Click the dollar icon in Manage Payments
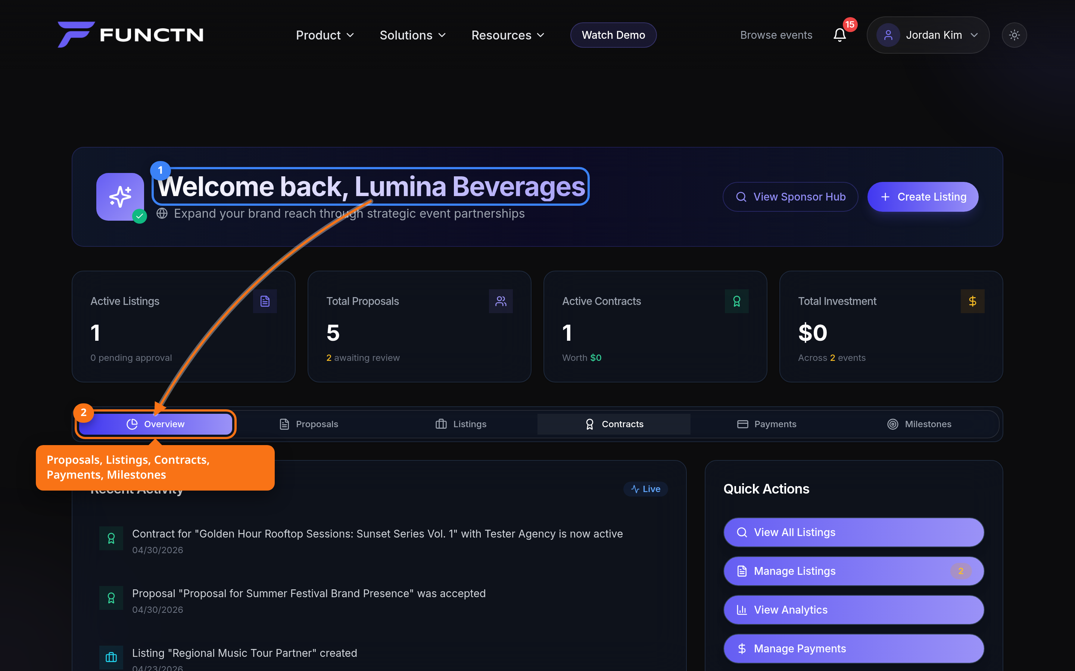 (742, 648)
